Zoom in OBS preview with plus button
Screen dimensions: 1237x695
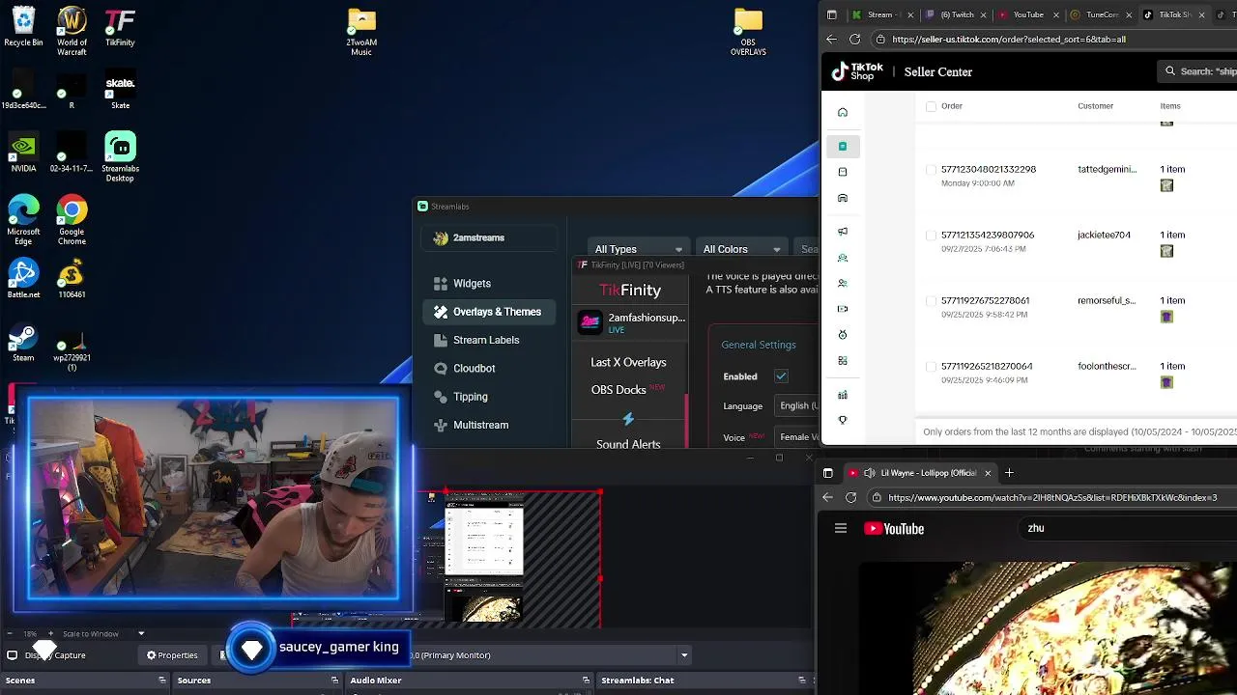(53, 634)
